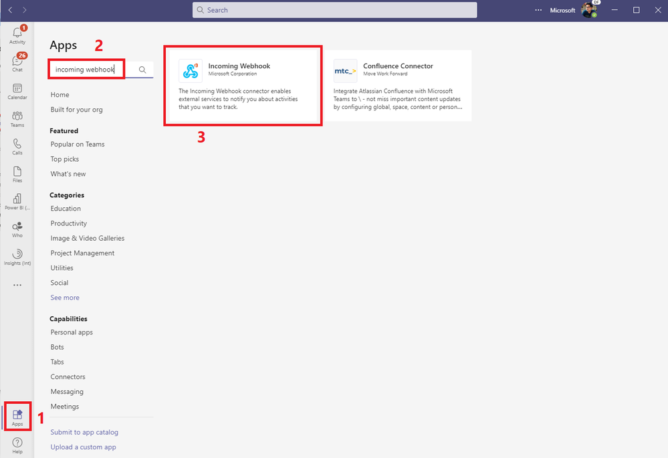This screenshot has width=668, height=458.
Task: Open the profile picture menu
Action: (x=589, y=10)
